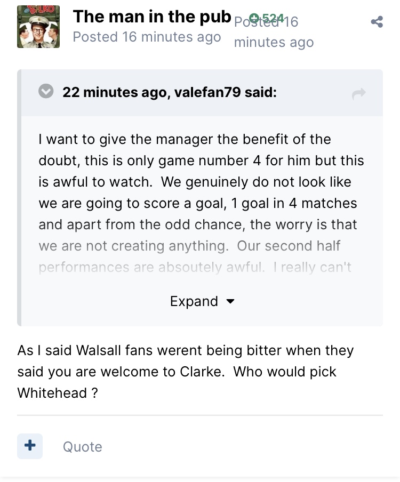The height and width of the screenshot is (482, 400).
Task: Click the Quote link below the post
Action: pos(82,447)
